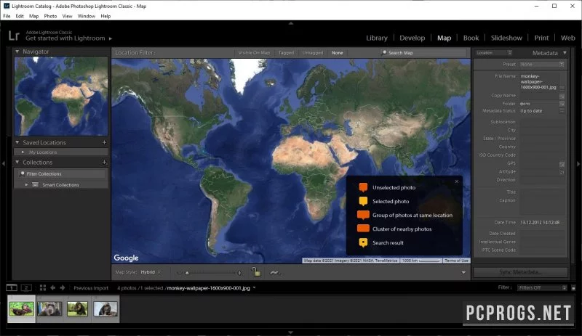Select the Untagged location filter
The width and height of the screenshot is (582, 336).
(313, 53)
